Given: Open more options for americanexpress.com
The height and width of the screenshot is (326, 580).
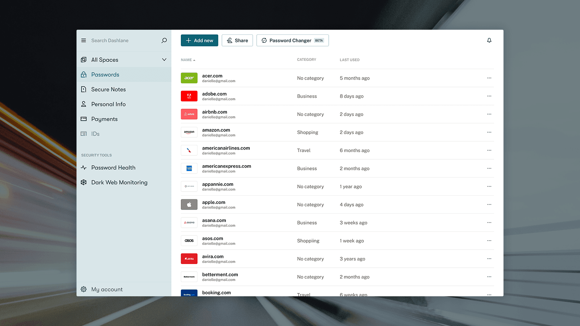Looking at the screenshot, I should (489, 168).
